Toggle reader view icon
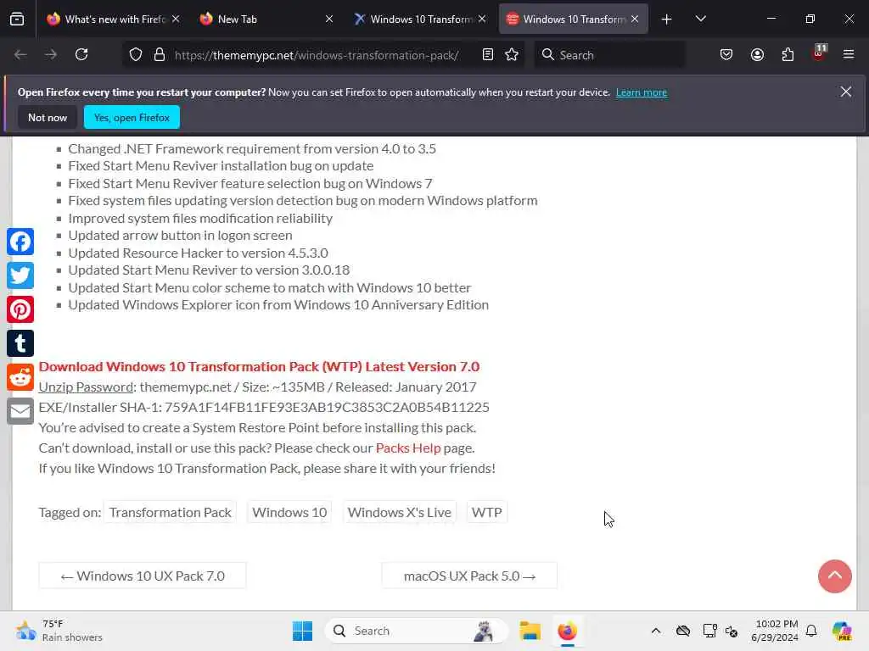869x651 pixels. pyautogui.click(x=488, y=55)
